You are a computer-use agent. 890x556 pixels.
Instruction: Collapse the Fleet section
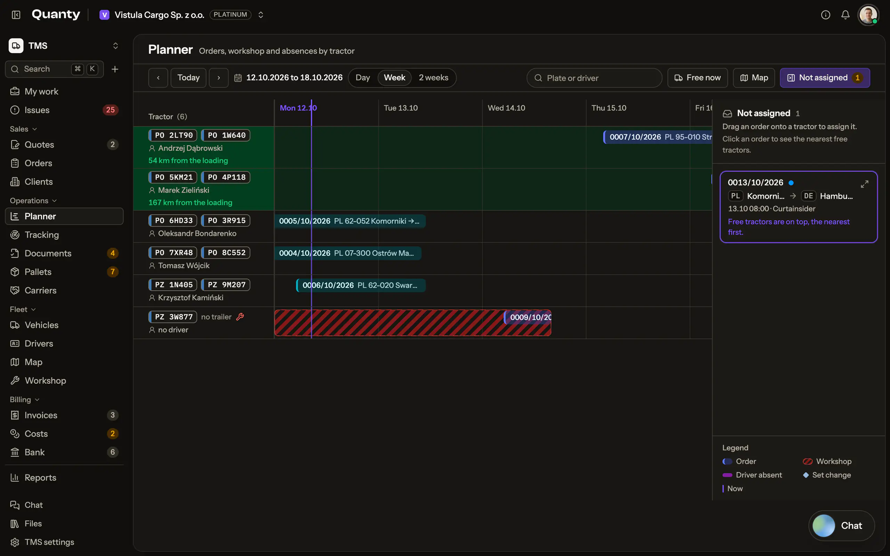(23, 309)
